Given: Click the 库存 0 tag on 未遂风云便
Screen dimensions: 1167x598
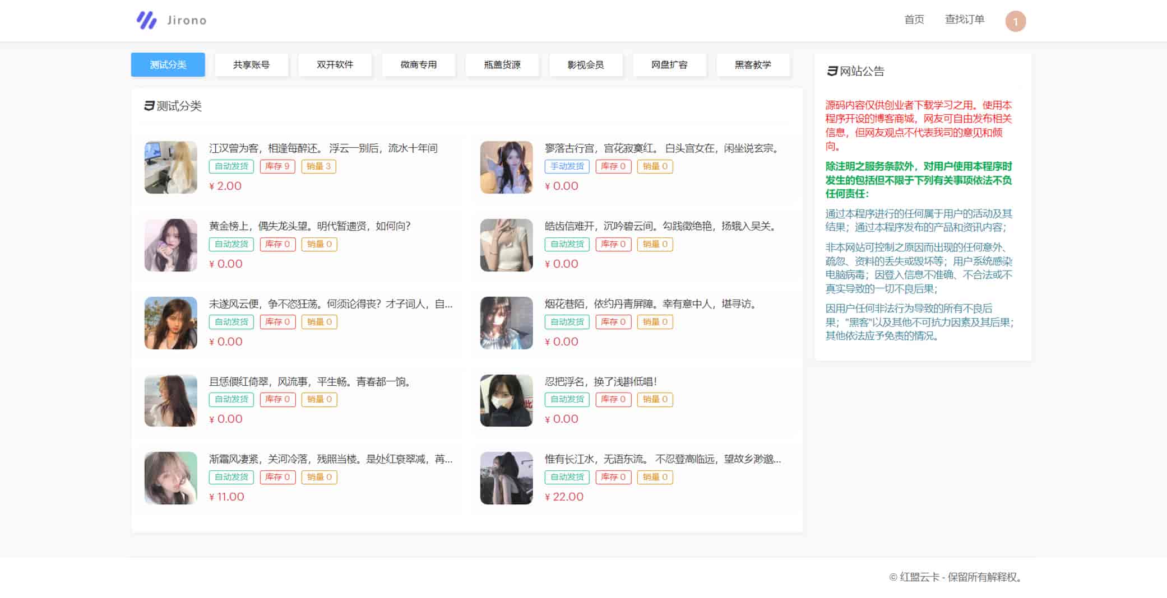Looking at the screenshot, I should 277,322.
